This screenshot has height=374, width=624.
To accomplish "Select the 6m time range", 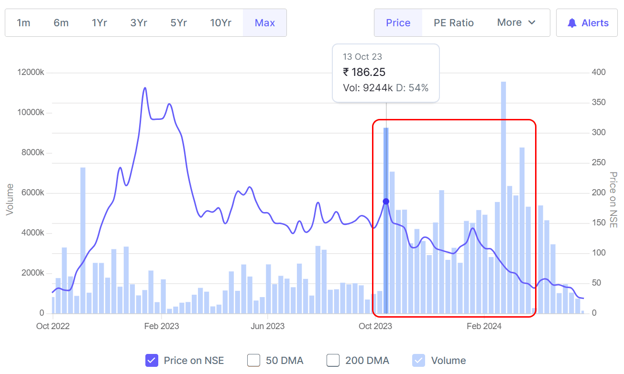I will (61, 23).
